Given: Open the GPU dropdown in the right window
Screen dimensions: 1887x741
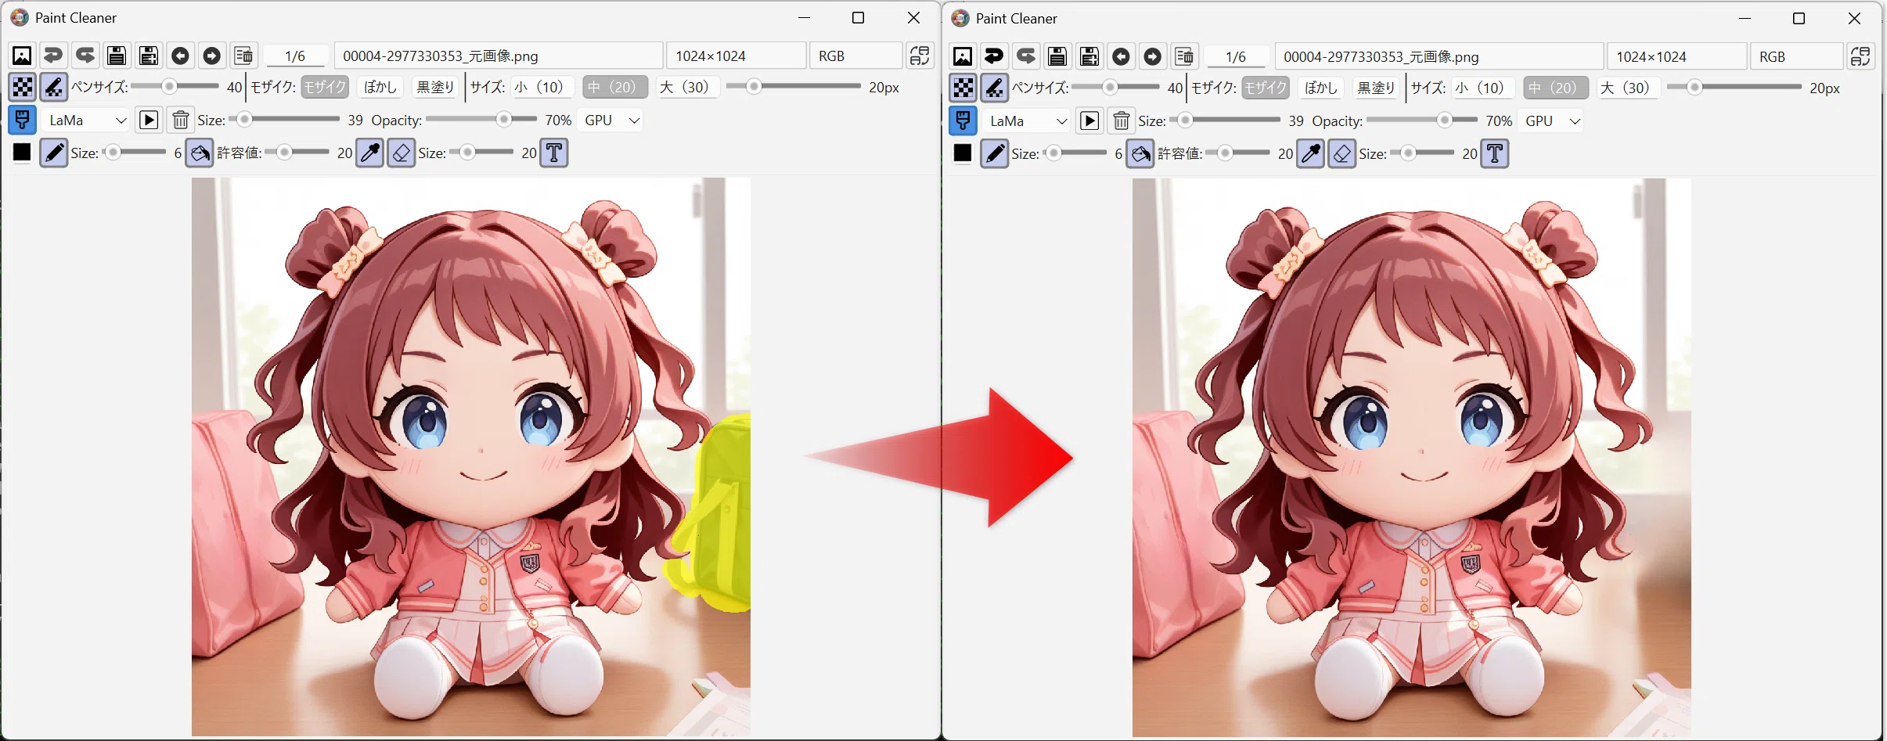Looking at the screenshot, I should pos(1553,121).
